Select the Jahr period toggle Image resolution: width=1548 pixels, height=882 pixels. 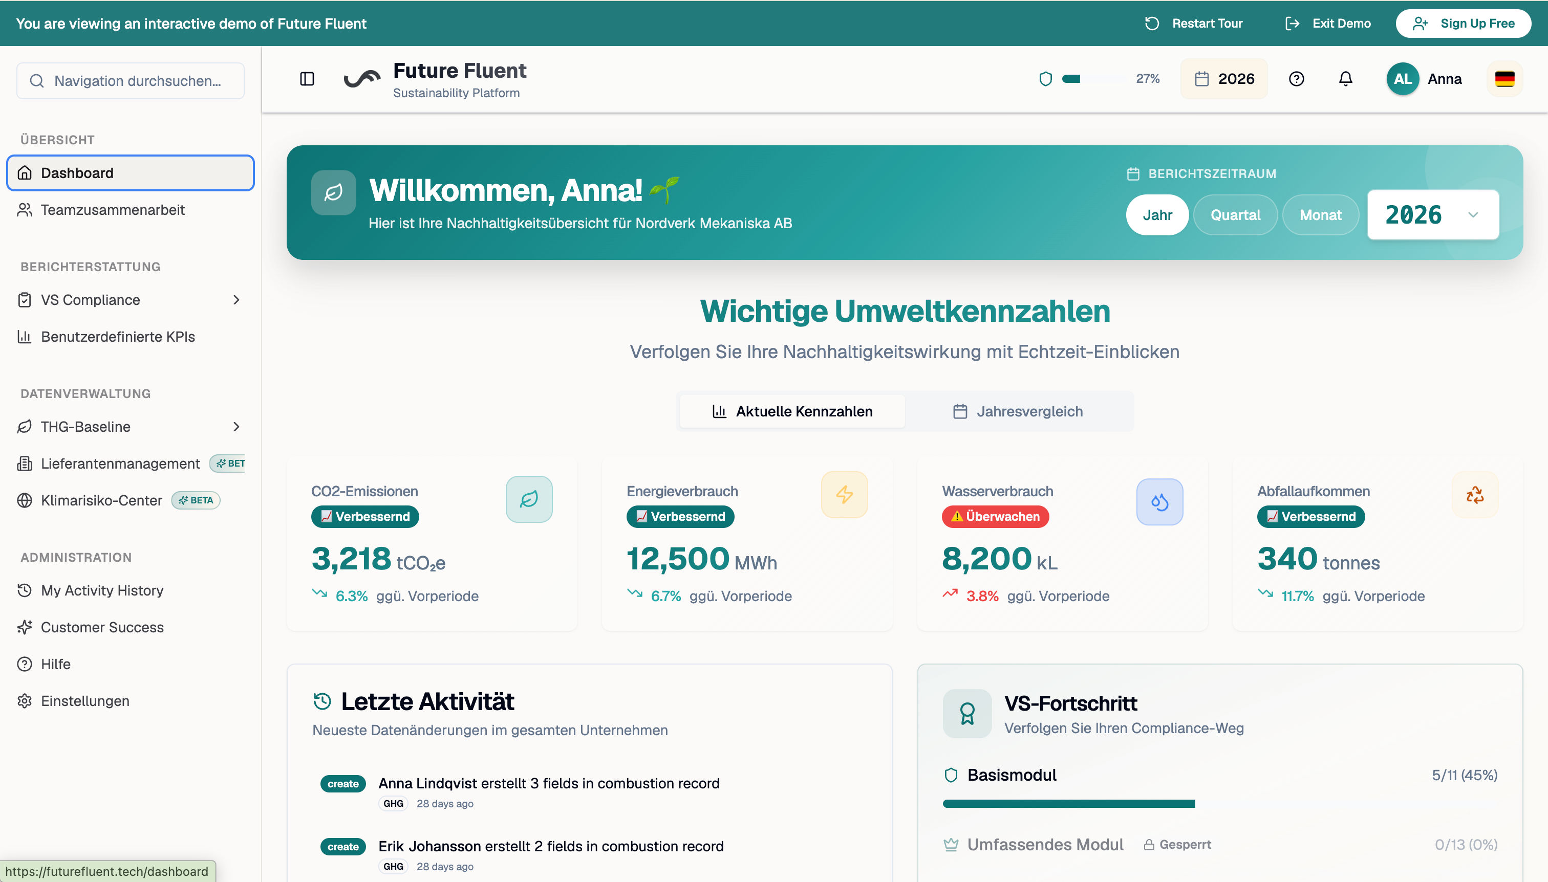[1157, 215]
